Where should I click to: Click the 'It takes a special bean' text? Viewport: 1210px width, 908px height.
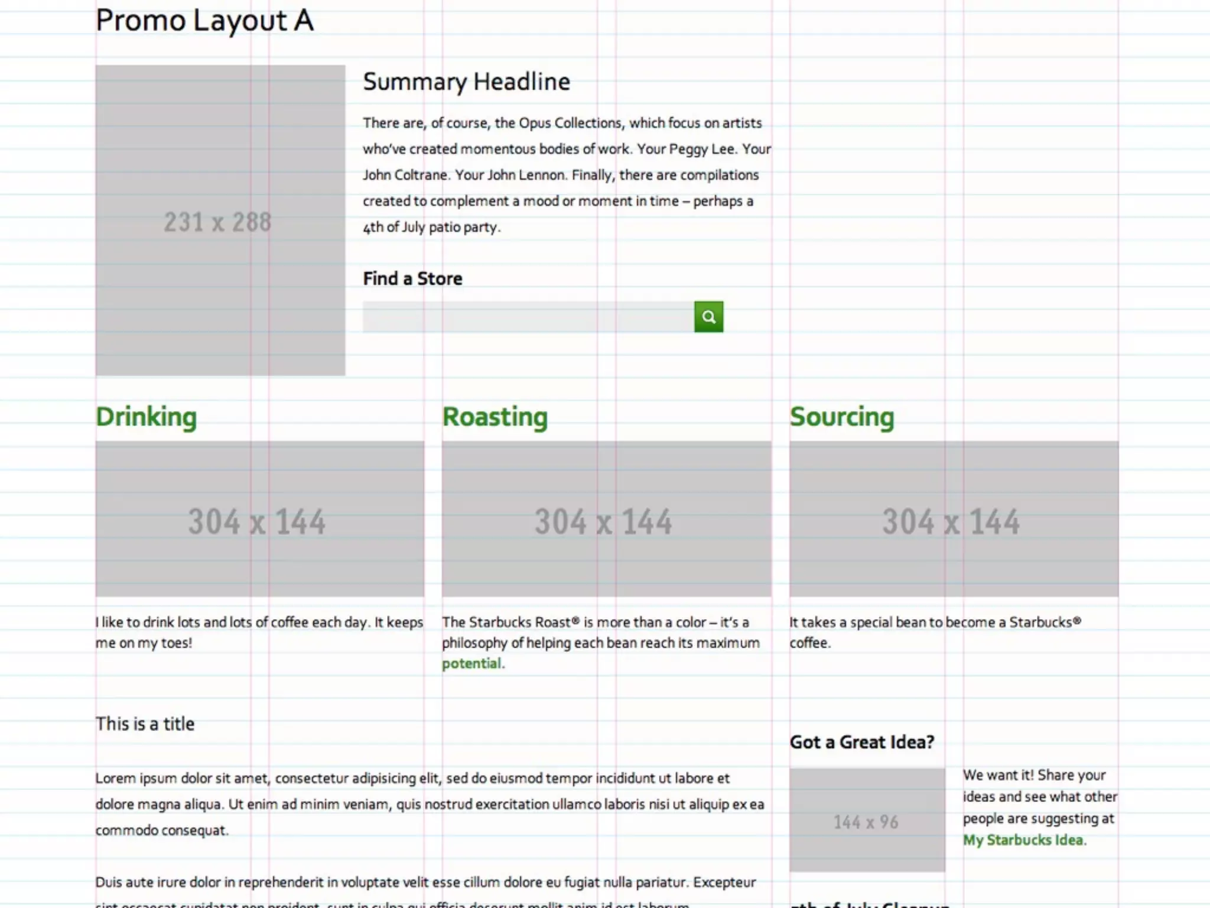click(935, 632)
